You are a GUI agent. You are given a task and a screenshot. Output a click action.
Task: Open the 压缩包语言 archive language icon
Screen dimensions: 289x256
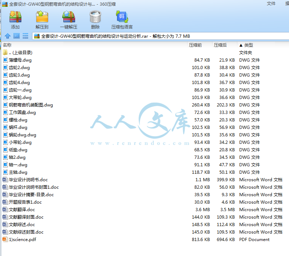click(x=122, y=17)
